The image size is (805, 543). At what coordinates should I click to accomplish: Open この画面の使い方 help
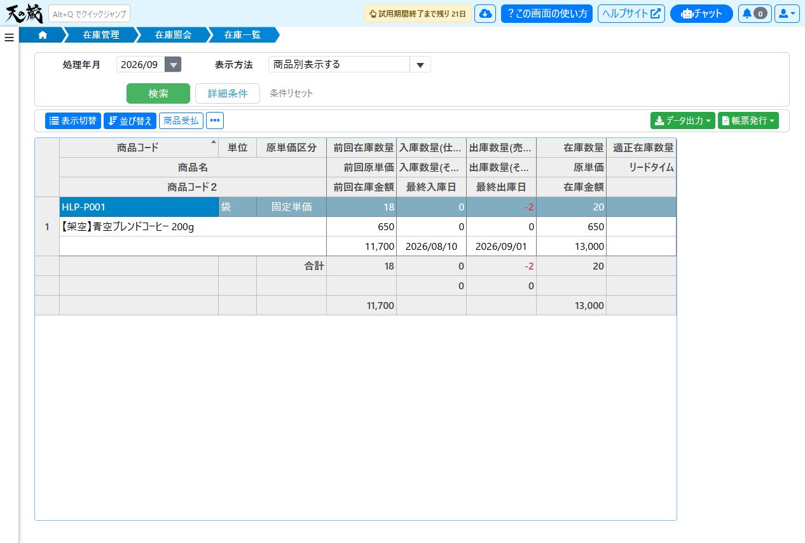click(x=547, y=13)
